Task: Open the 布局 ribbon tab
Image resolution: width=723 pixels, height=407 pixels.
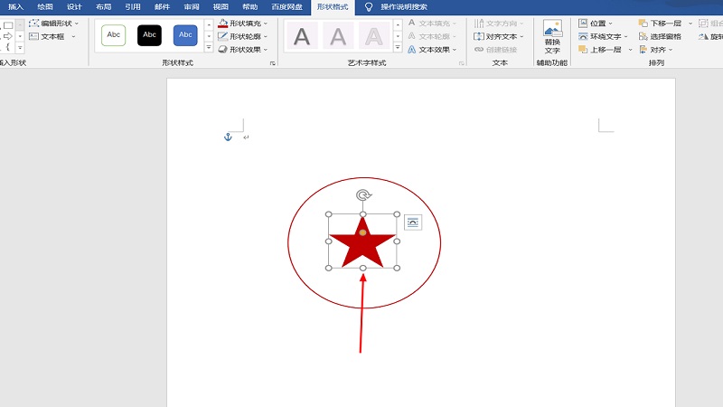Action: [x=103, y=6]
